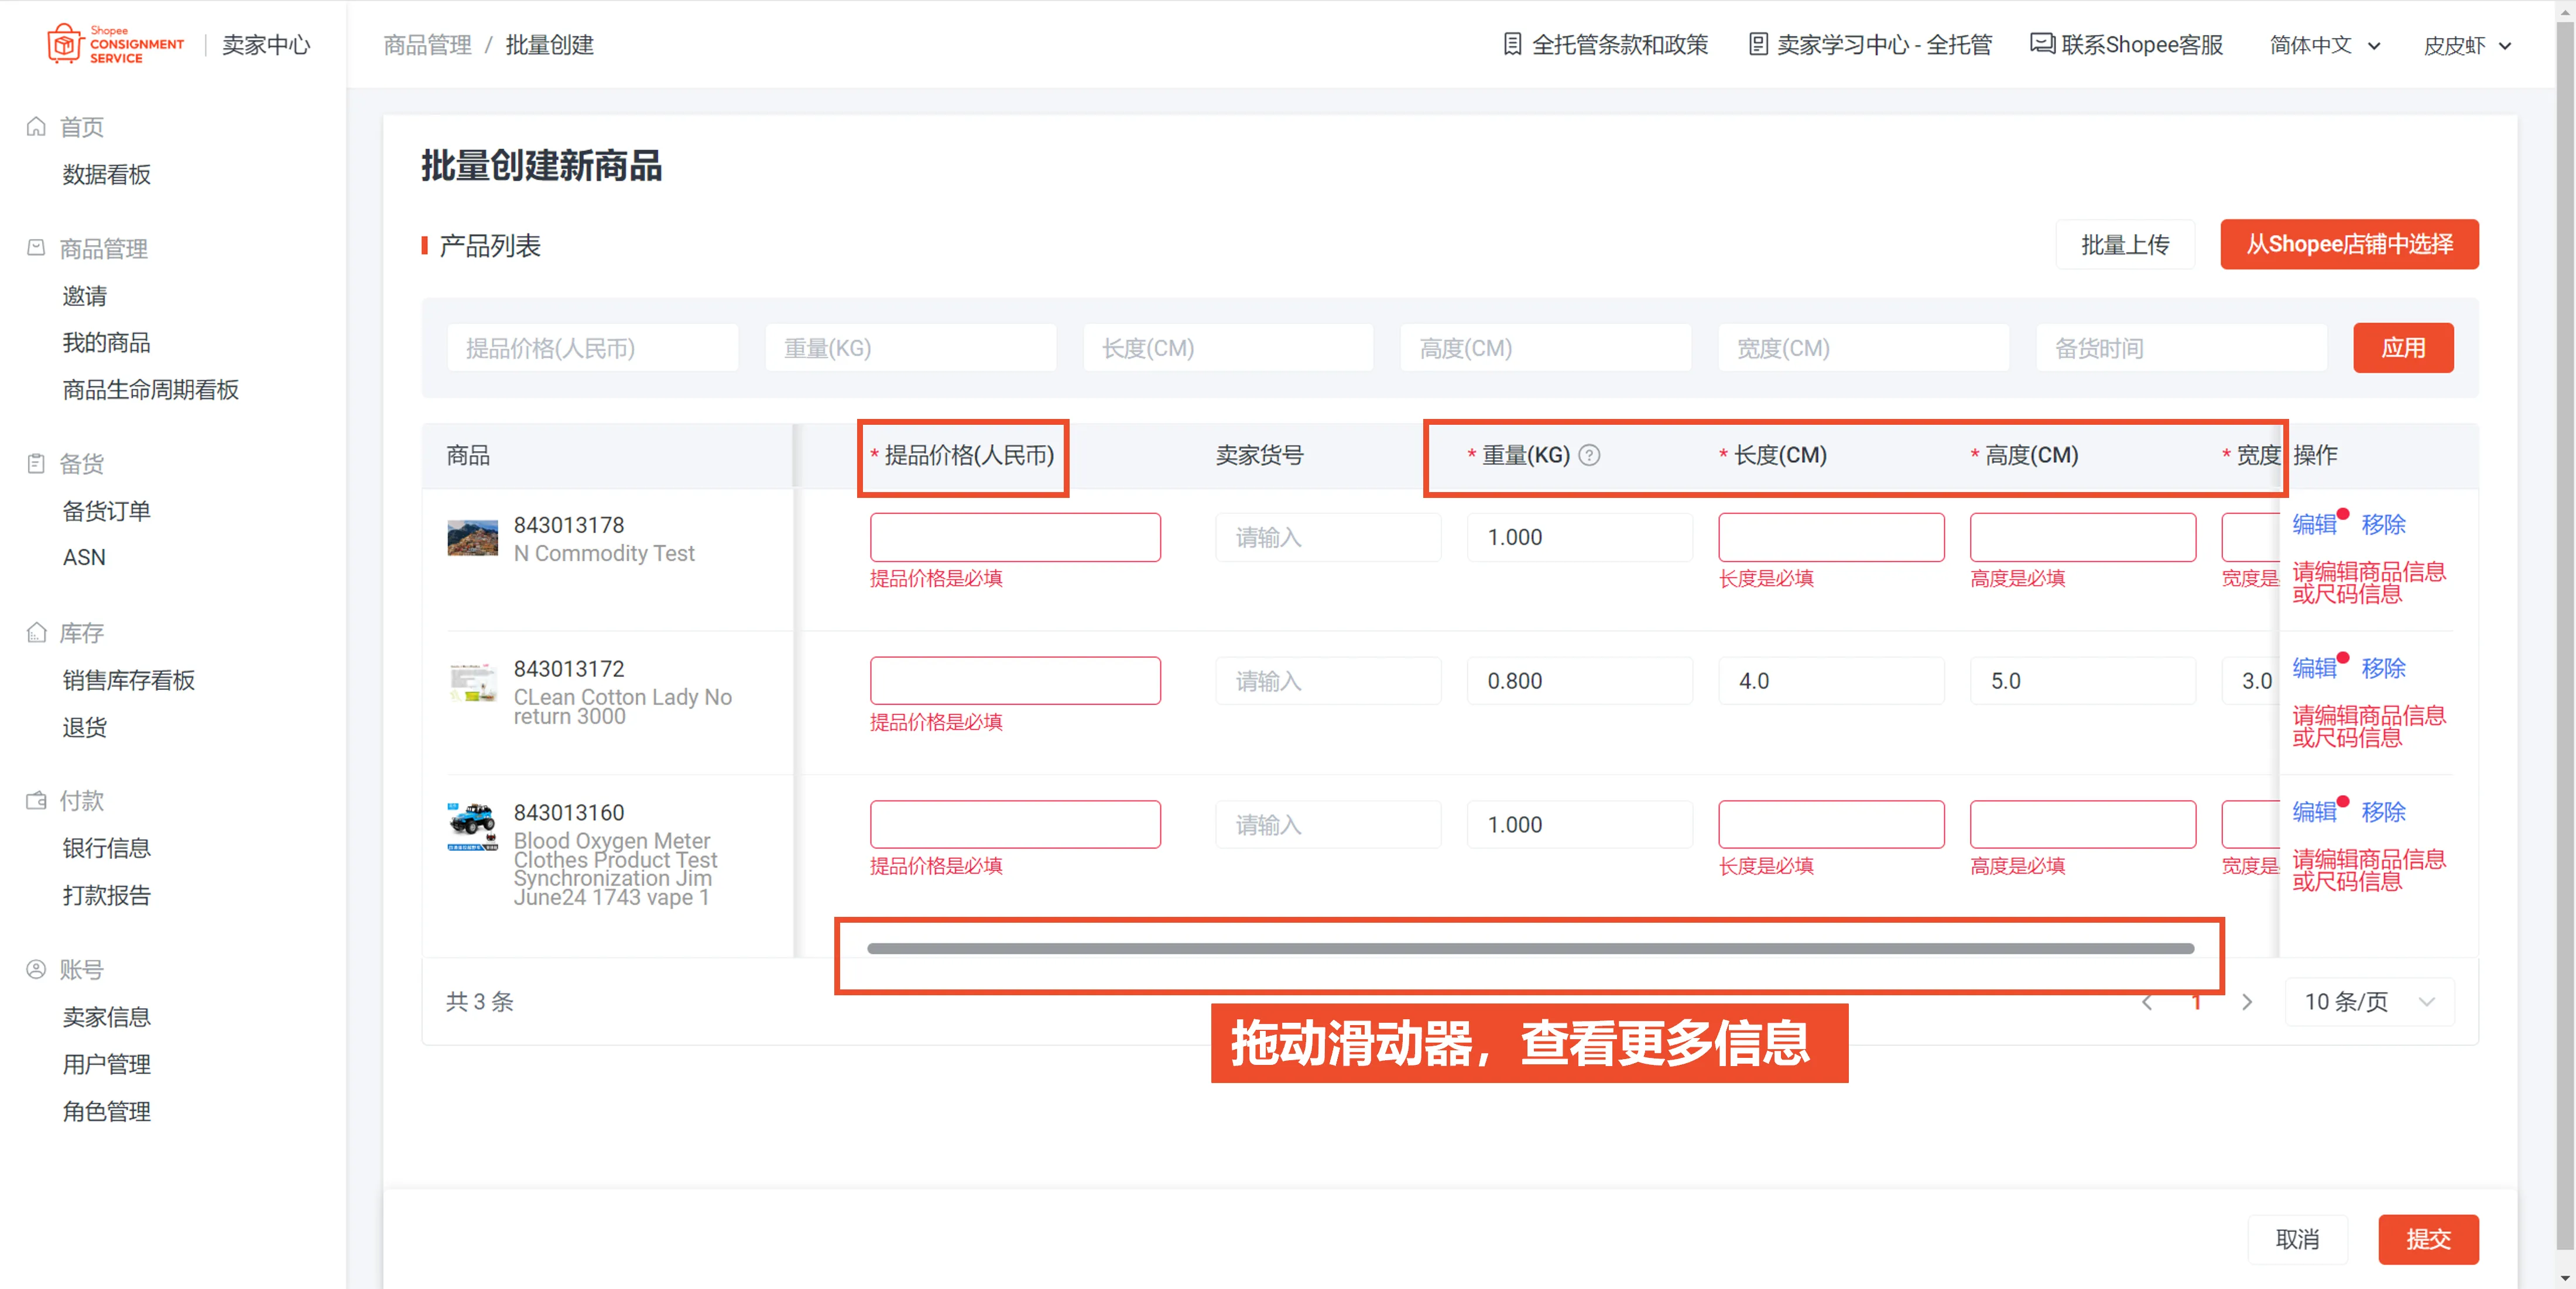The height and width of the screenshot is (1289, 2576).
Task: Click the thumbnail of product 843013160
Action: [x=473, y=824]
